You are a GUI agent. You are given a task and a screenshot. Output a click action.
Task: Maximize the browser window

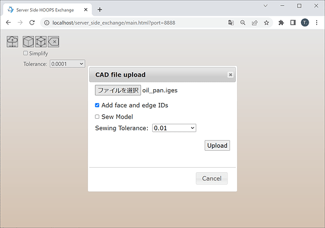coord(299,6)
